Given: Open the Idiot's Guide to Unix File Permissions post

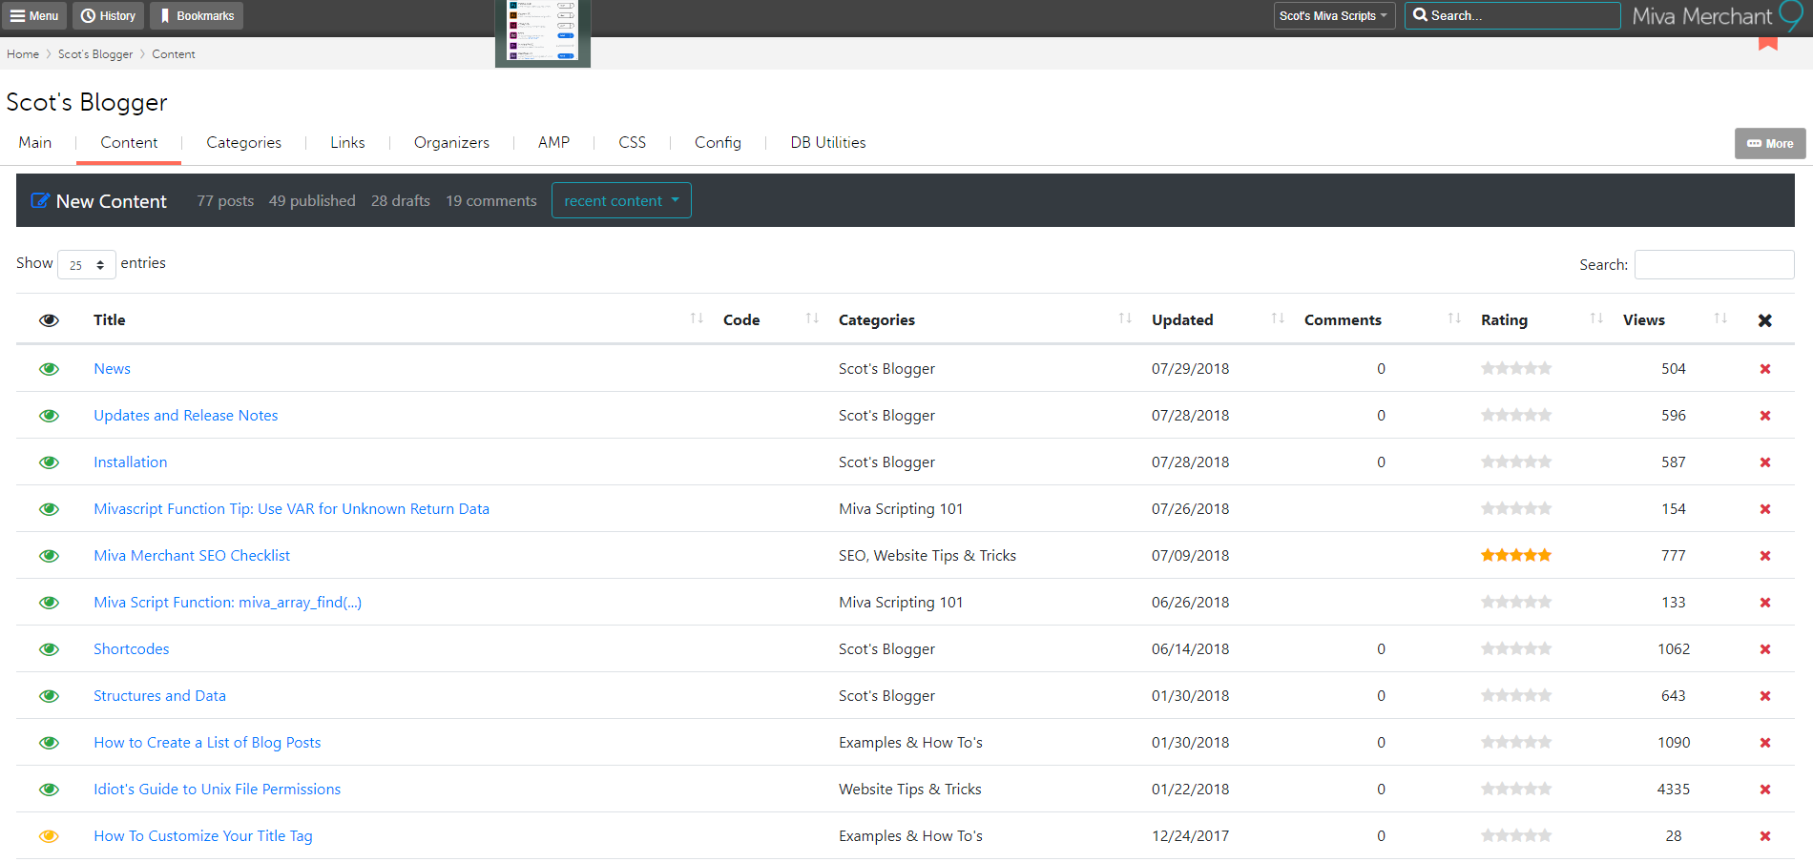Looking at the screenshot, I should 217,790.
